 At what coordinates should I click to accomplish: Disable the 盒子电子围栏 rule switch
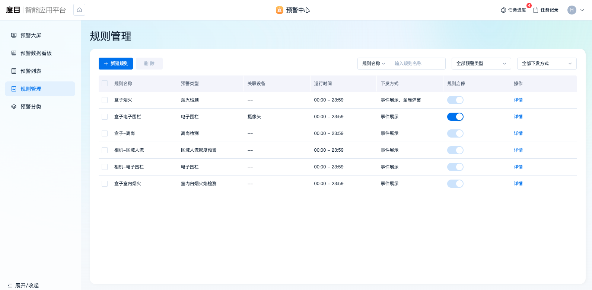(455, 117)
